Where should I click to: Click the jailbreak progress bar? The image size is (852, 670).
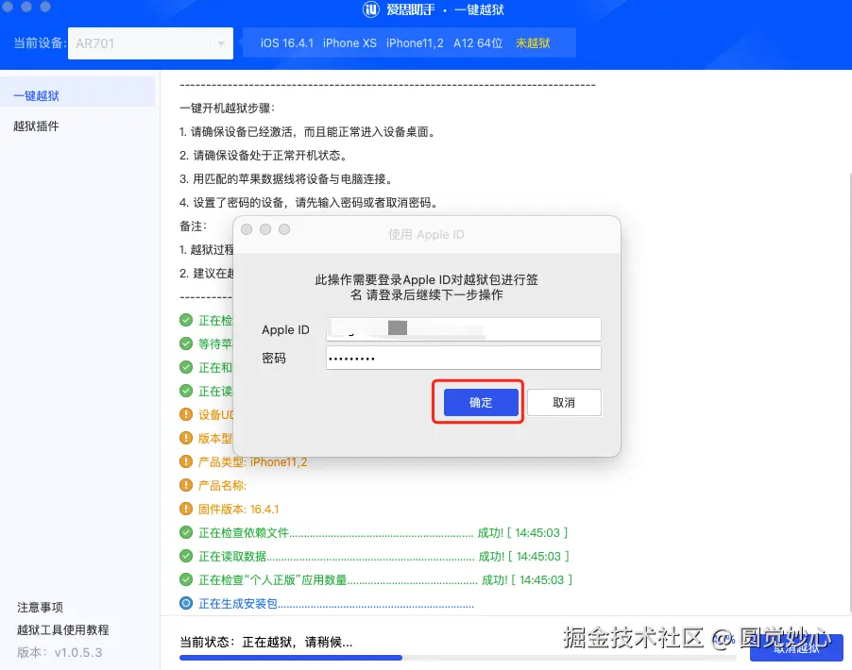(x=457, y=658)
